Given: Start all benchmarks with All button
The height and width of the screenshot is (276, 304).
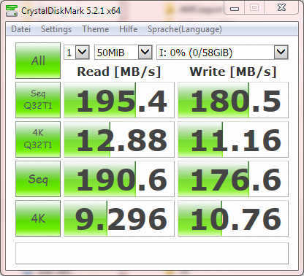Looking at the screenshot, I should click(x=38, y=61).
